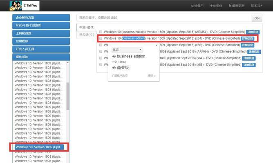
Task: Play pronunciation of 'business edition'
Action: (114, 56)
